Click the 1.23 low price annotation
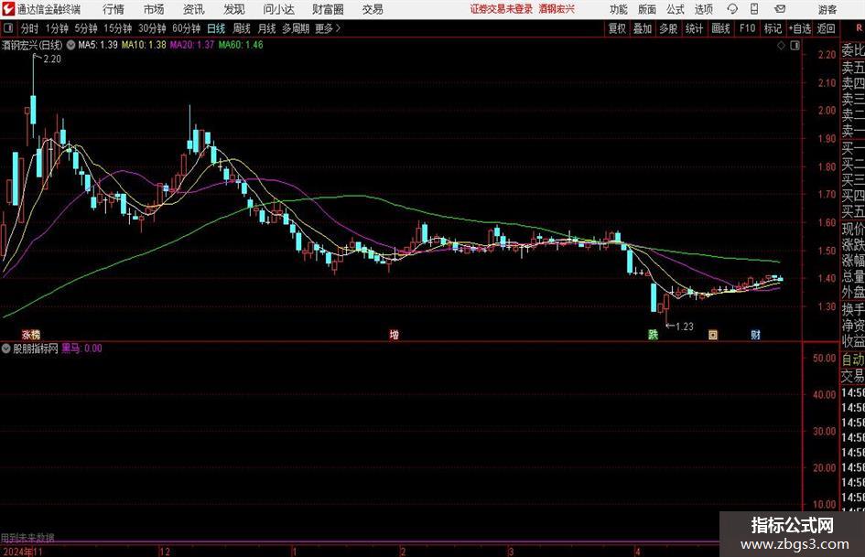This screenshot has width=865, height=557. click(684, 327)
